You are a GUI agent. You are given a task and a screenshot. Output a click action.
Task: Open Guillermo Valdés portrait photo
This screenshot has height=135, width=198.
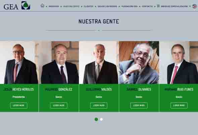tap(99, 62)
